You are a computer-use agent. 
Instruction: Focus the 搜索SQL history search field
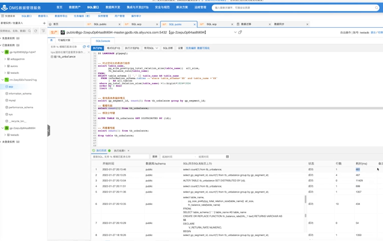[120, 157]
